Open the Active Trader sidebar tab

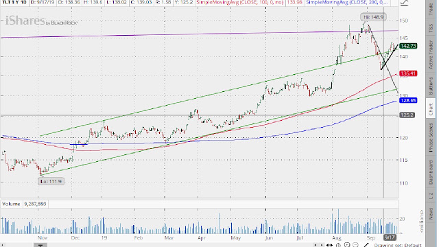[431, 55]
